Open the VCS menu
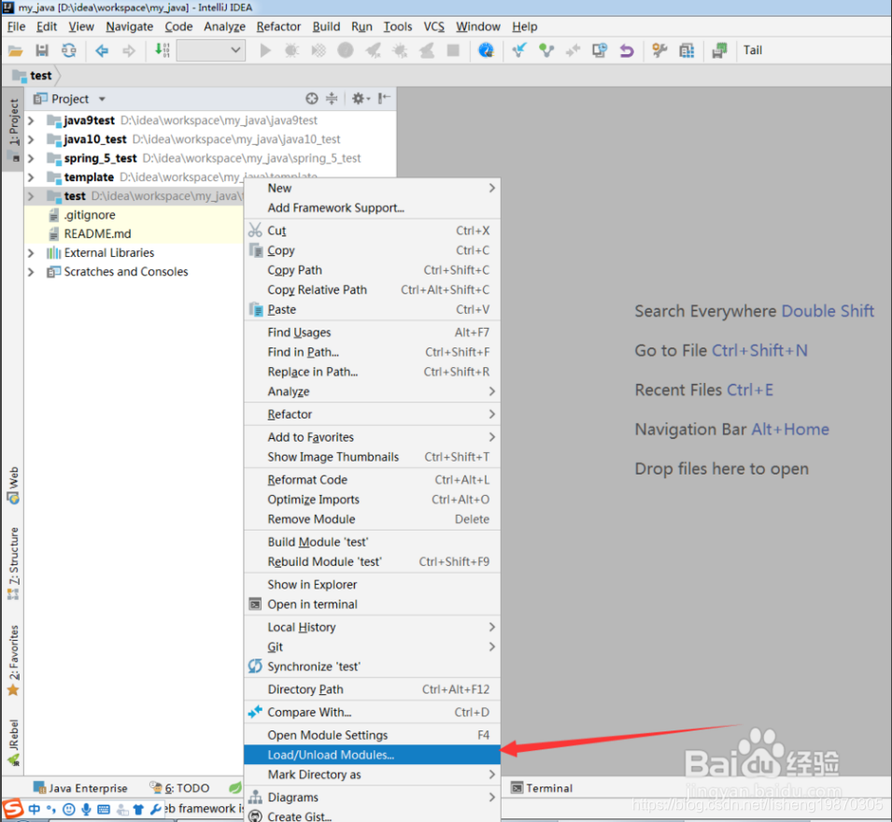892x822 pixels. click(x=433, y=27)
